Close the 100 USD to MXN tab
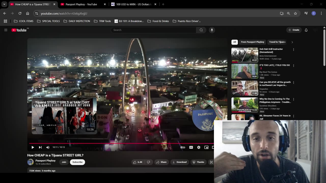Screen dimensions: 326x183 [155, 4]
